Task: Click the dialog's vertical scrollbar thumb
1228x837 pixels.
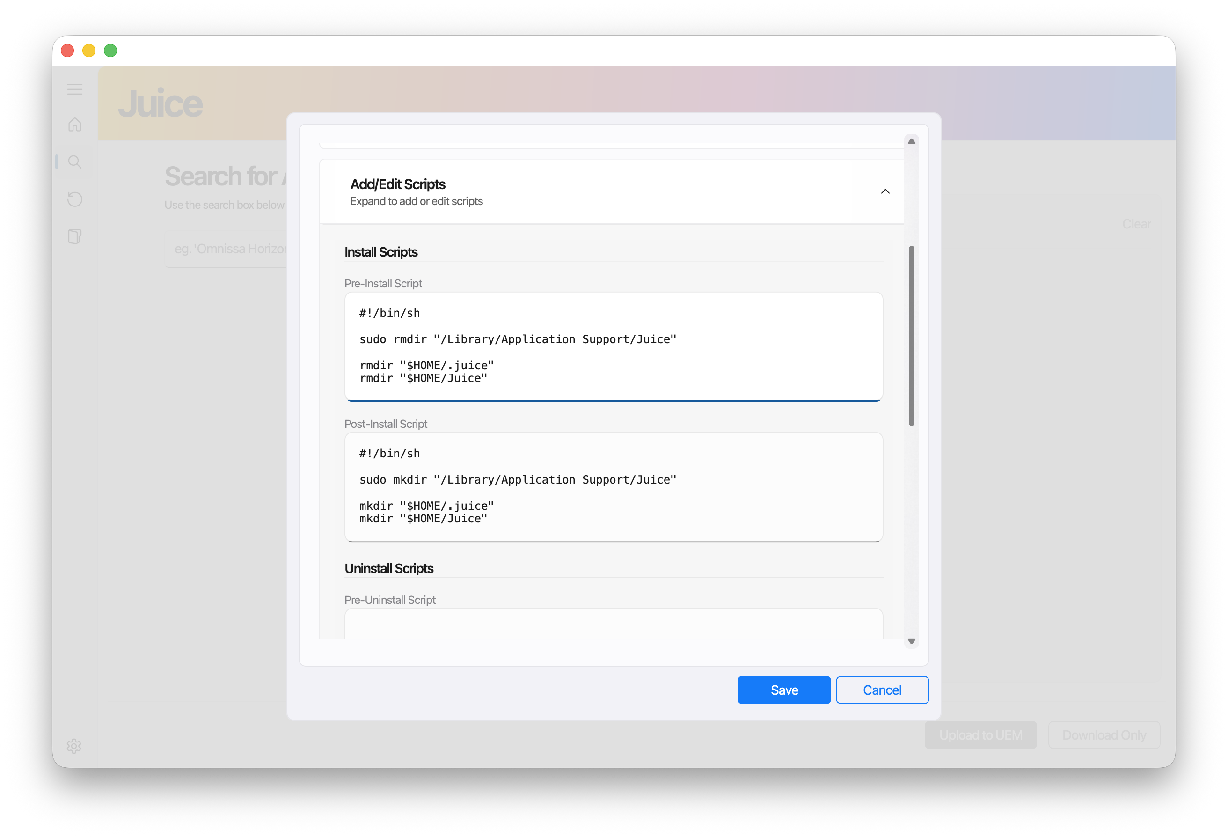Action: coord(911,335)
